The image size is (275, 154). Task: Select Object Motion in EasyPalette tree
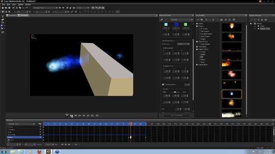pyautogui.click(x=205, y=44)
